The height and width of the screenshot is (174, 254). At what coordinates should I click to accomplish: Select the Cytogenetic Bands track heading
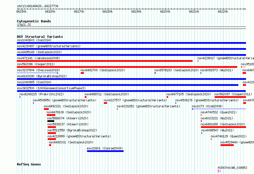pyautogui.click(x=34, y=21)
